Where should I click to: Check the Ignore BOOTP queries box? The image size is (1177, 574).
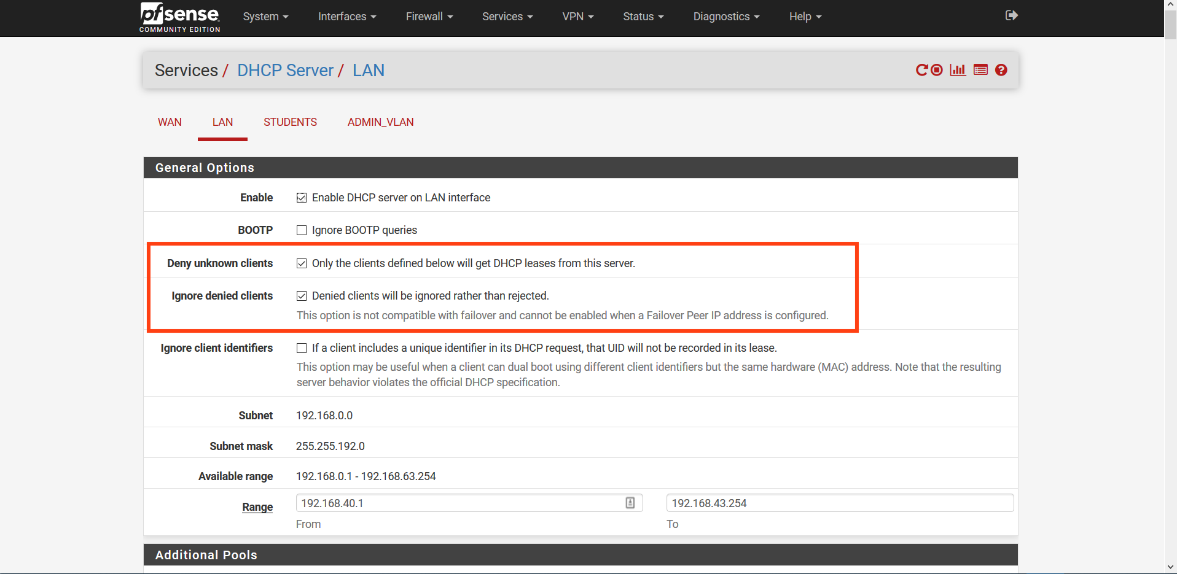tap(302, 230)
